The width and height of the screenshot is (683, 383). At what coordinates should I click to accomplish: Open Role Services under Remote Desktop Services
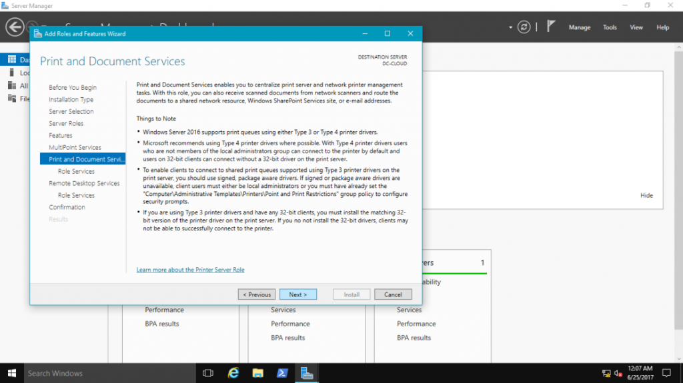(76, 195)
